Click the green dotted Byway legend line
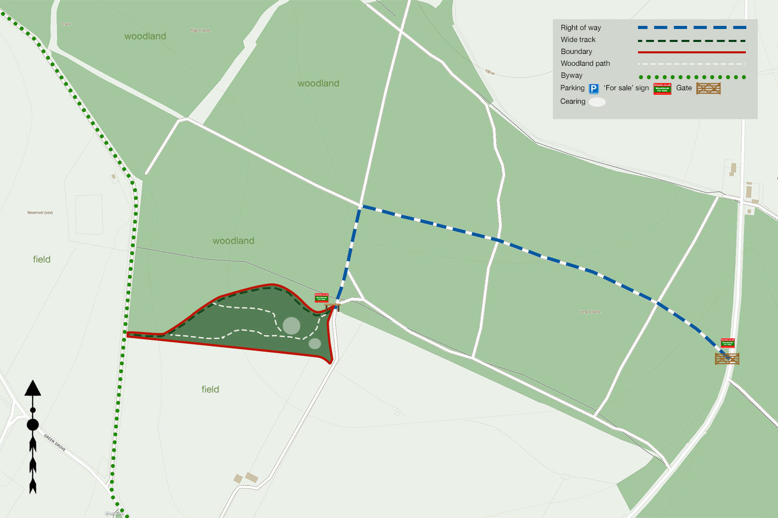778x518 pixels. [x=692, y=77]
